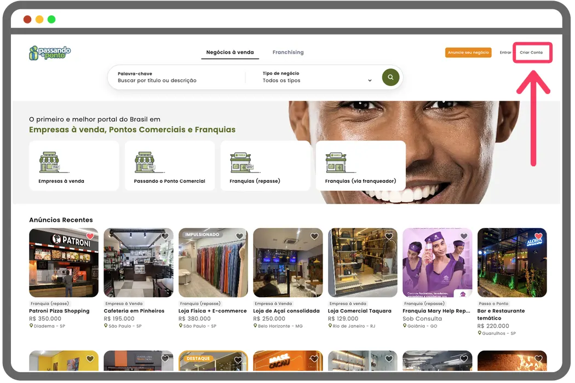Toggle heart on Bar e Restaurante temático
This screenshot has height=383, width=575.
pos(538,236)
